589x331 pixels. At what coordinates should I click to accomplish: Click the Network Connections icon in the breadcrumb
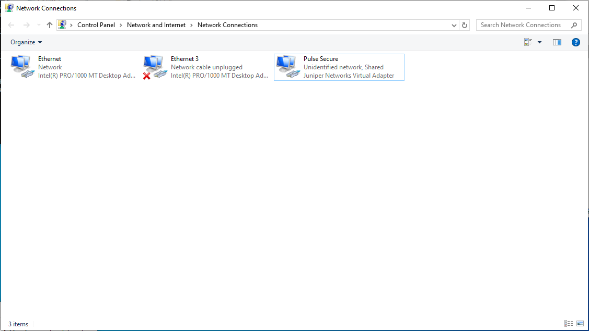(227, 24)
